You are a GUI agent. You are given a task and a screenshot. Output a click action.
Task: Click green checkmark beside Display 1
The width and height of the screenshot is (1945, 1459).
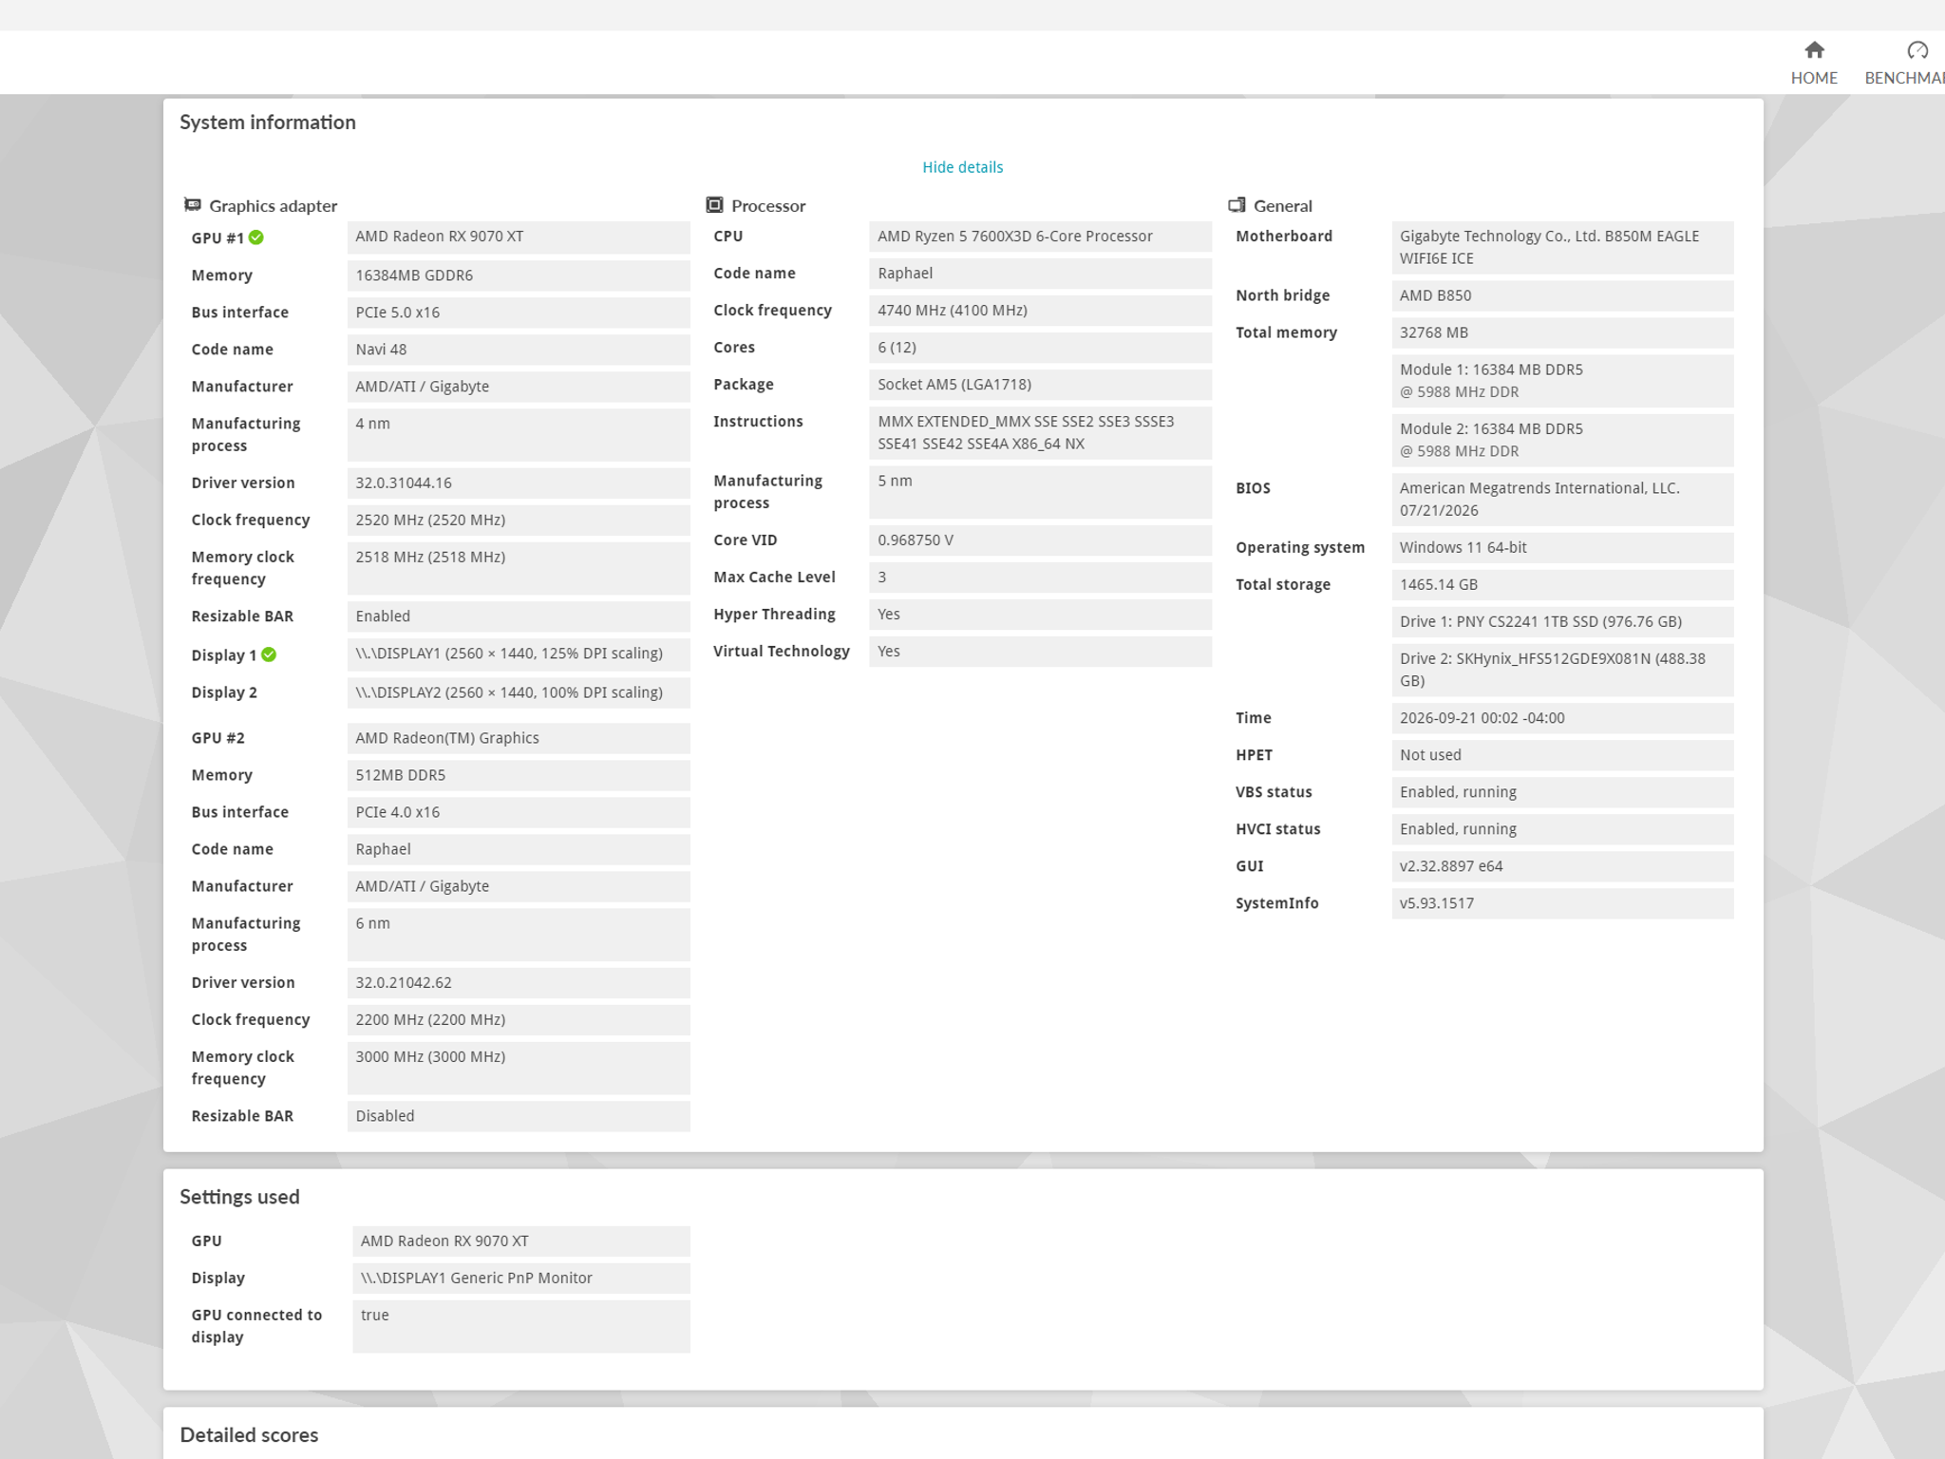tap(269, 654)
